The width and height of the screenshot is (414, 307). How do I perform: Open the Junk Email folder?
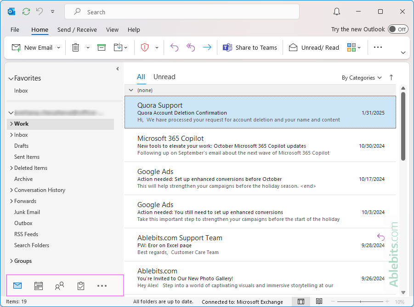[27, 212]
